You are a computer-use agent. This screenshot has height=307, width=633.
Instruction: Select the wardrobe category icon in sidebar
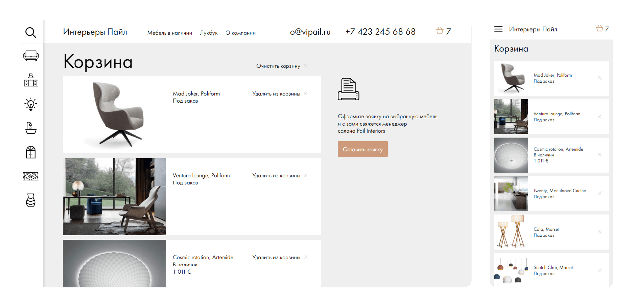31,152
